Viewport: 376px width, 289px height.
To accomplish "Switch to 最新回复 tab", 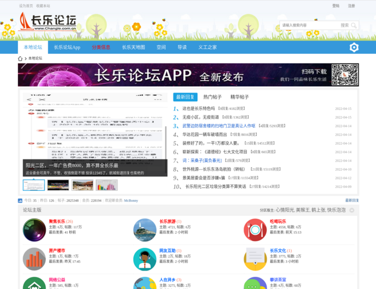I will point(185,97).
